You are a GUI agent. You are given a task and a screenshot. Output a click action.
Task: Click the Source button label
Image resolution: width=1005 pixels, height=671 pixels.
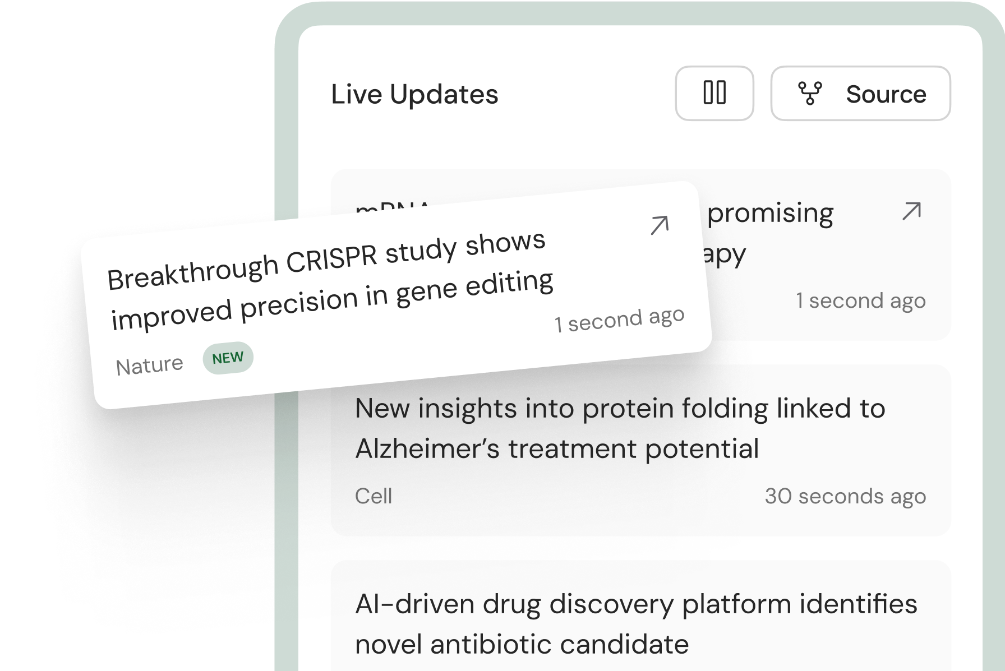(886, 94)
